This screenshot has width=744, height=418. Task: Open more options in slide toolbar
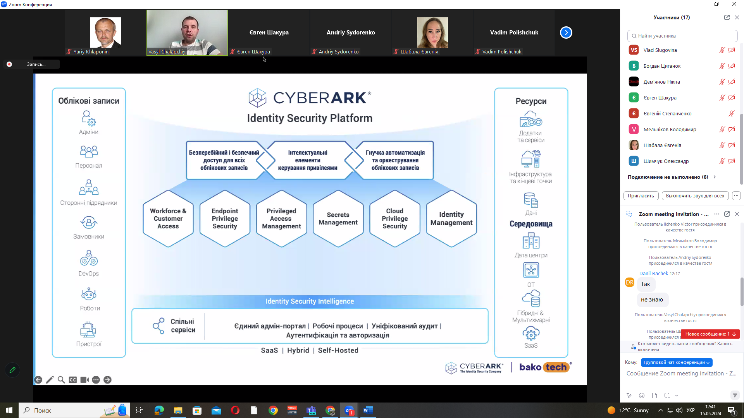click(96, 380)
